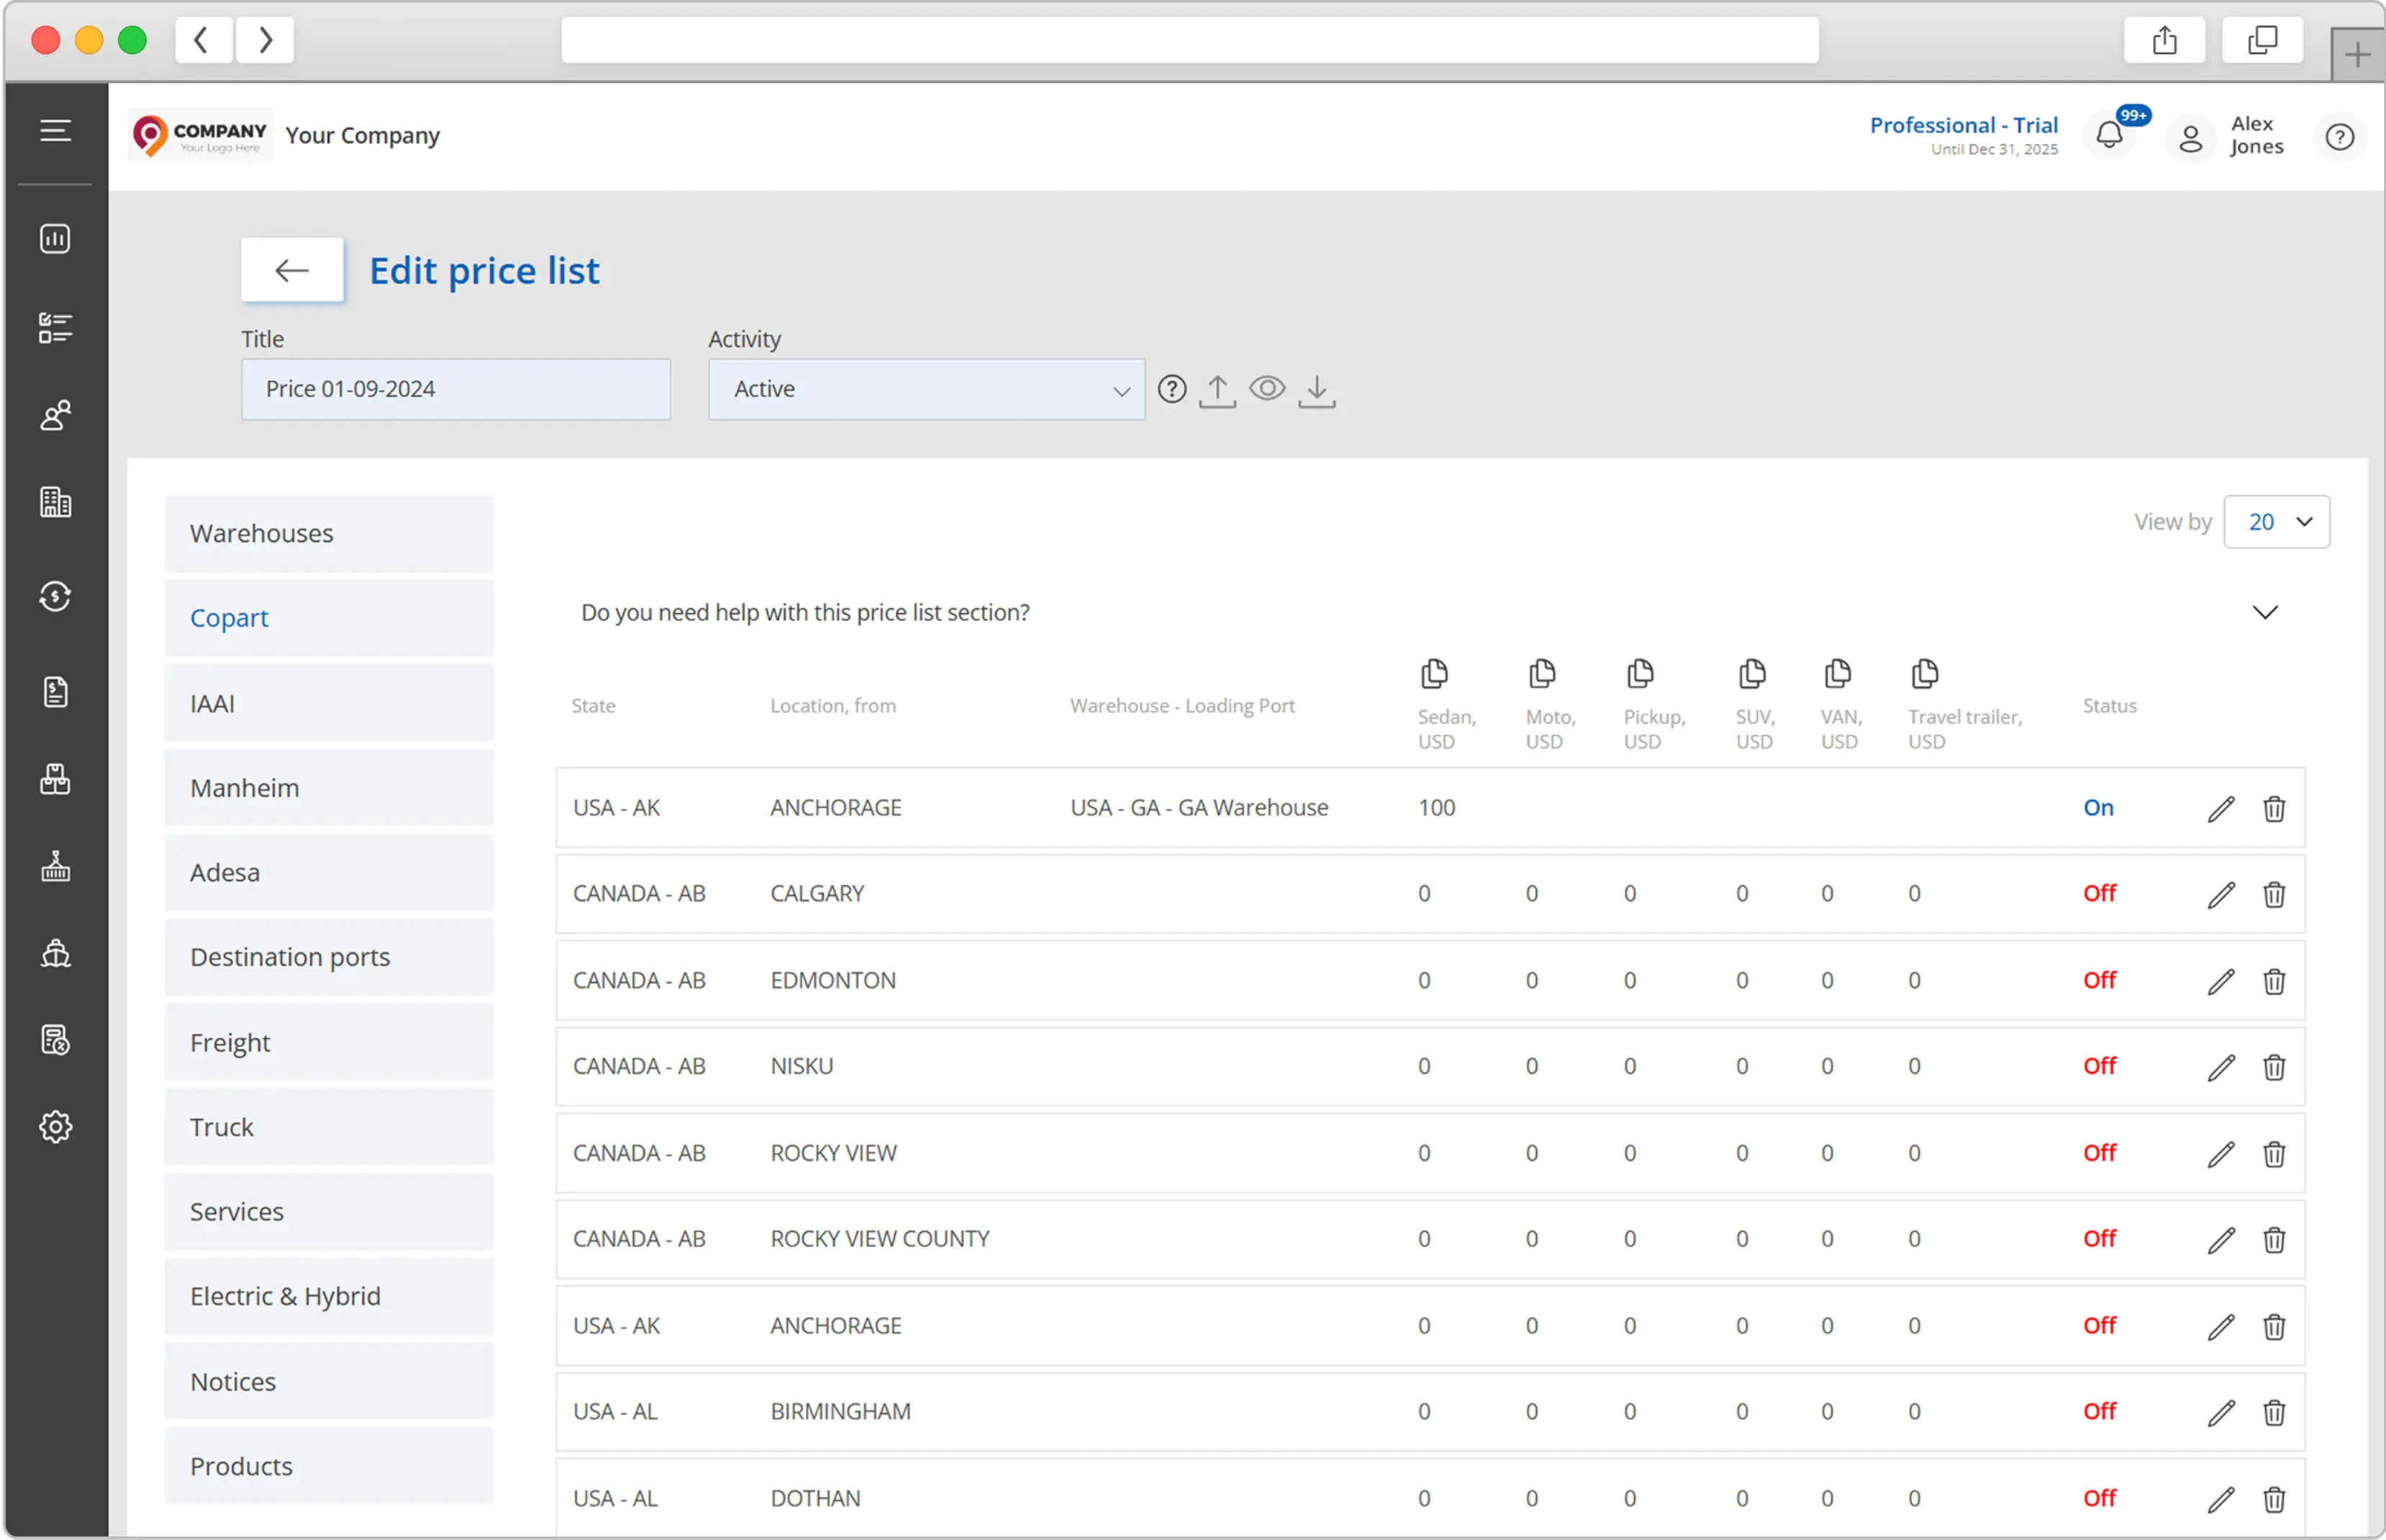Click the help question mark in header
The width and height of the screenshot is (2386, 1540).
click(x=2339, y=137)
